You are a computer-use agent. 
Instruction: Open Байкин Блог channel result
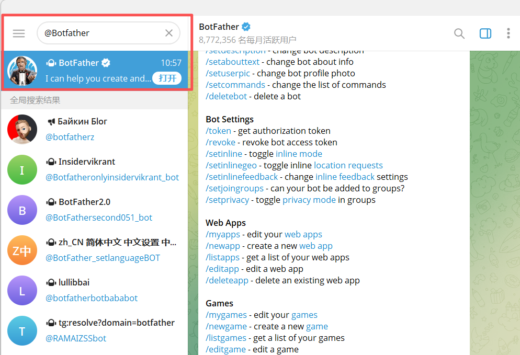click(95, 129)
